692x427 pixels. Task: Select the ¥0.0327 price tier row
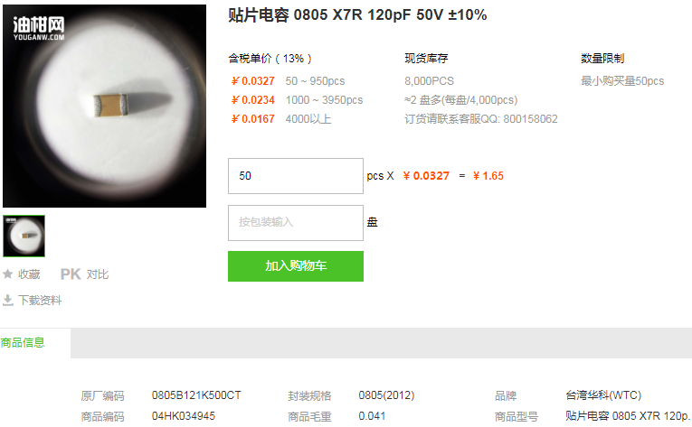[x=289, y=81]
